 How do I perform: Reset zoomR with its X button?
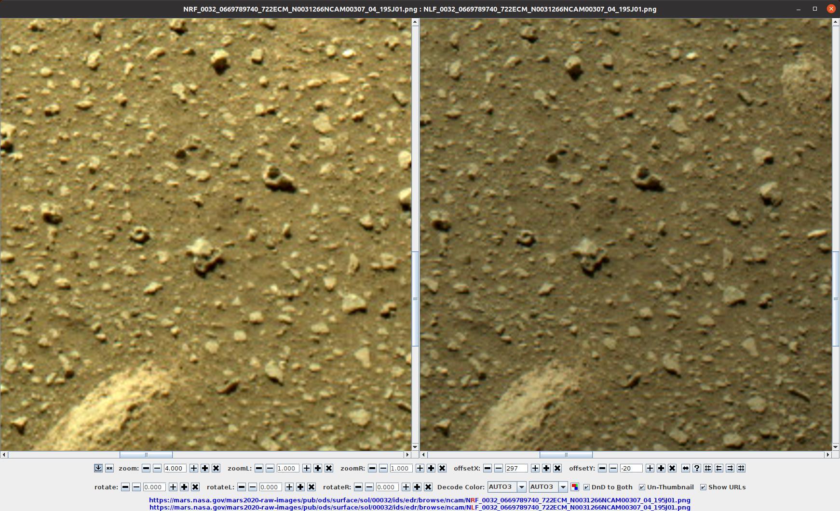pos(442,468)
